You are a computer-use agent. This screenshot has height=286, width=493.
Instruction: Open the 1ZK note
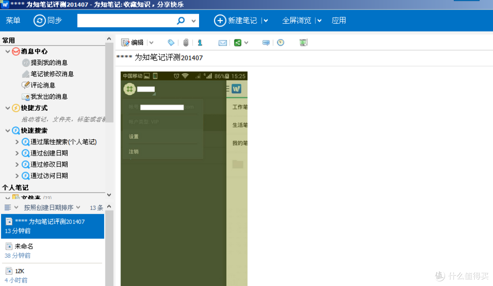tap(52, 276)
